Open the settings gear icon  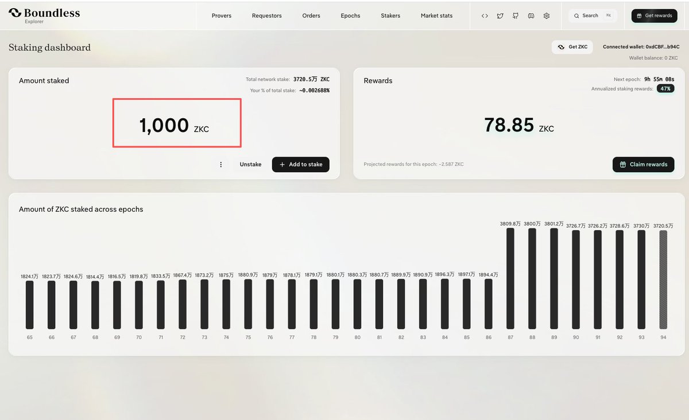(x=547, y=15)
